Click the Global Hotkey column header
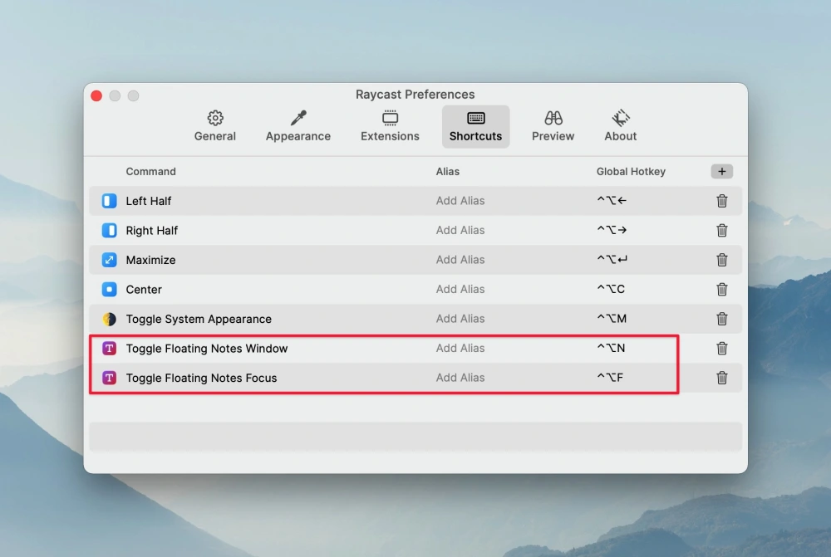 pos(631,172)
